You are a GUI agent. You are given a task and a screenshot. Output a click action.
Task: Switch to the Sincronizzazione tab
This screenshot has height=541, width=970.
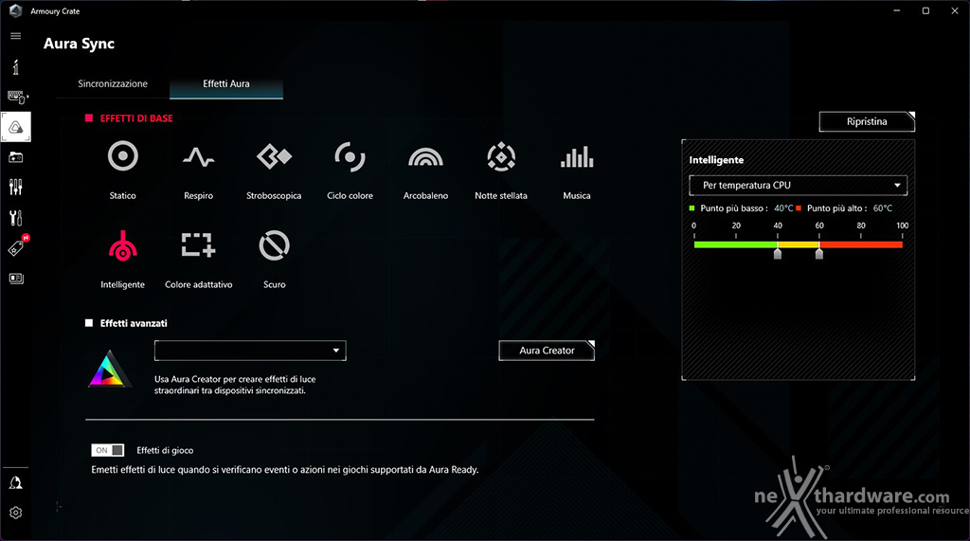pos(113,83)
